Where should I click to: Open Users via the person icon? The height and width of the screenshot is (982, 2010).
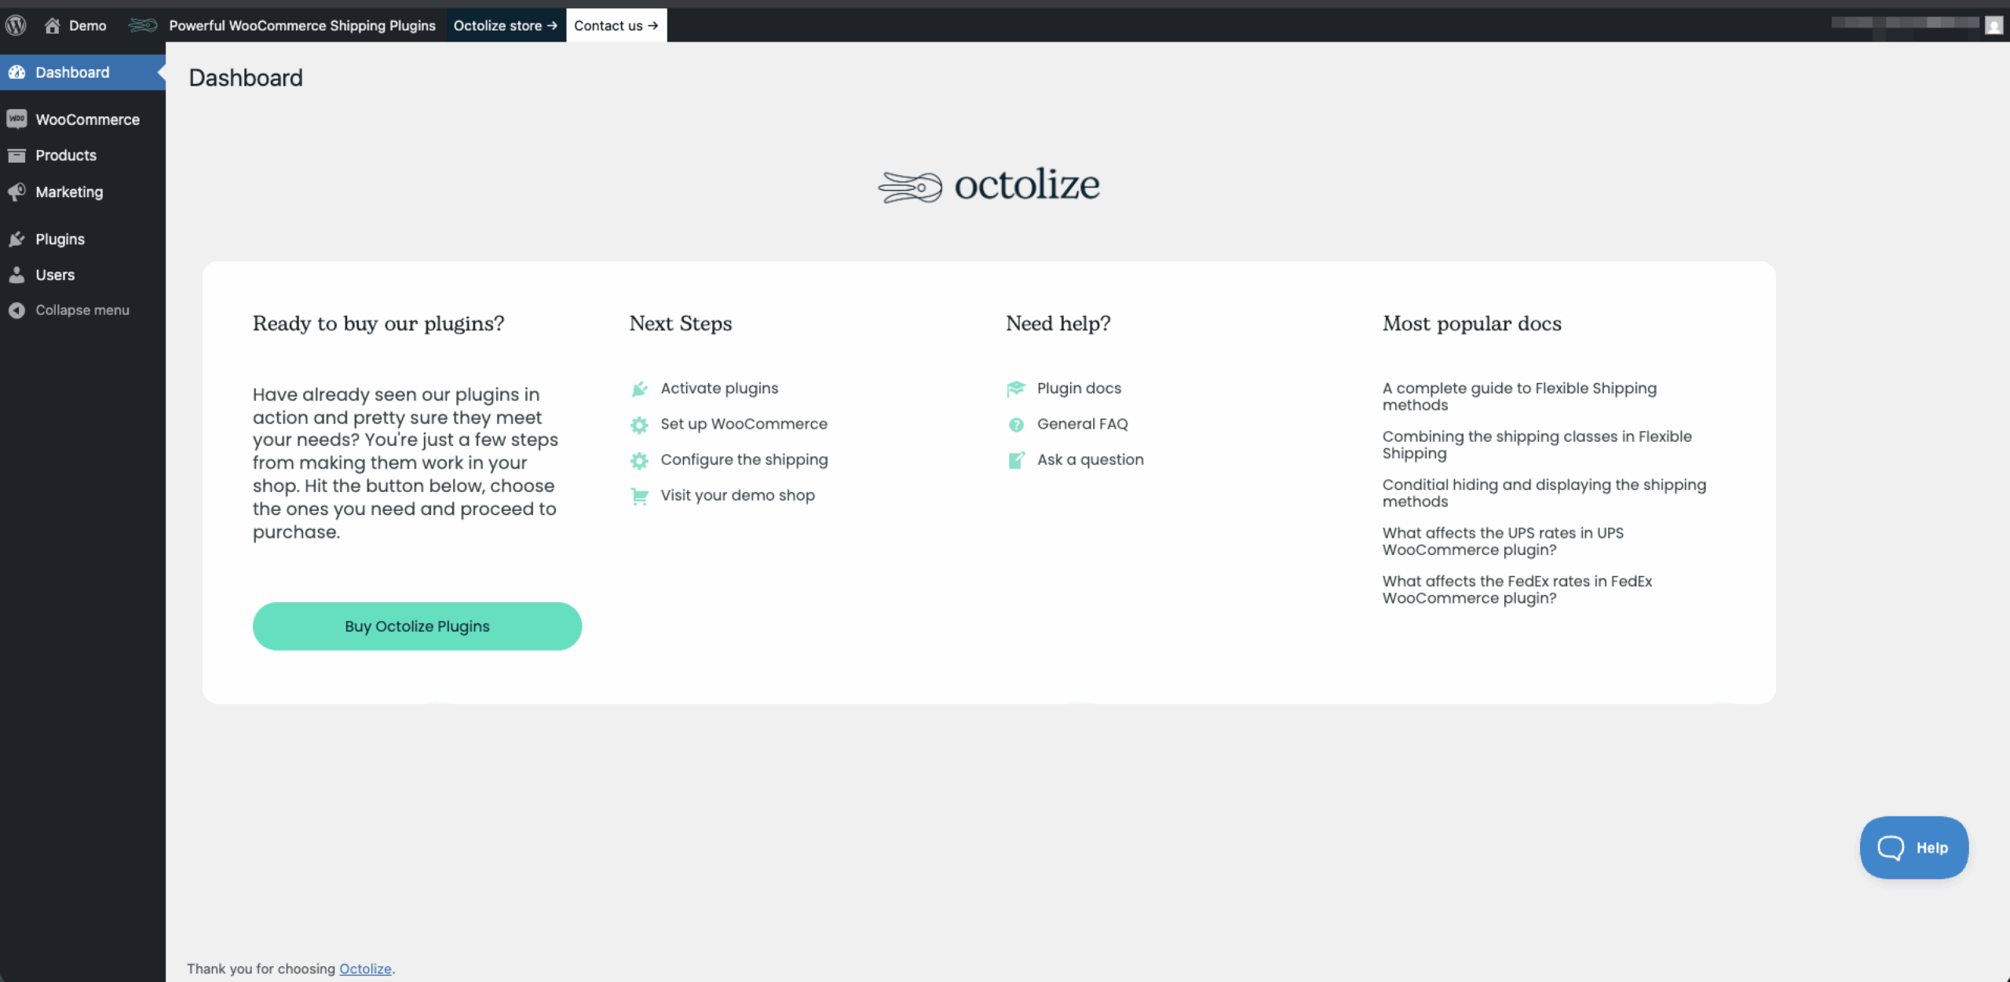point(17,275)
